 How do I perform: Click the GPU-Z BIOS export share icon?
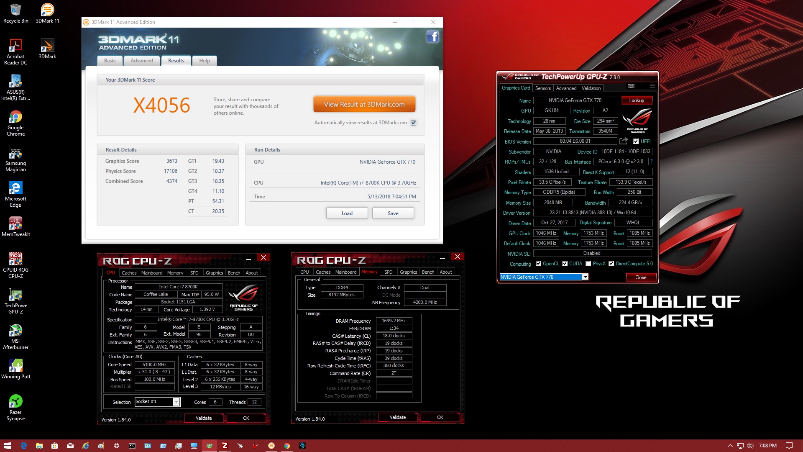(624, 141)
